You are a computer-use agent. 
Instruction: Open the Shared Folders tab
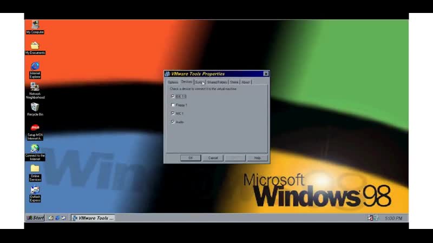click(x=217, y=83)
